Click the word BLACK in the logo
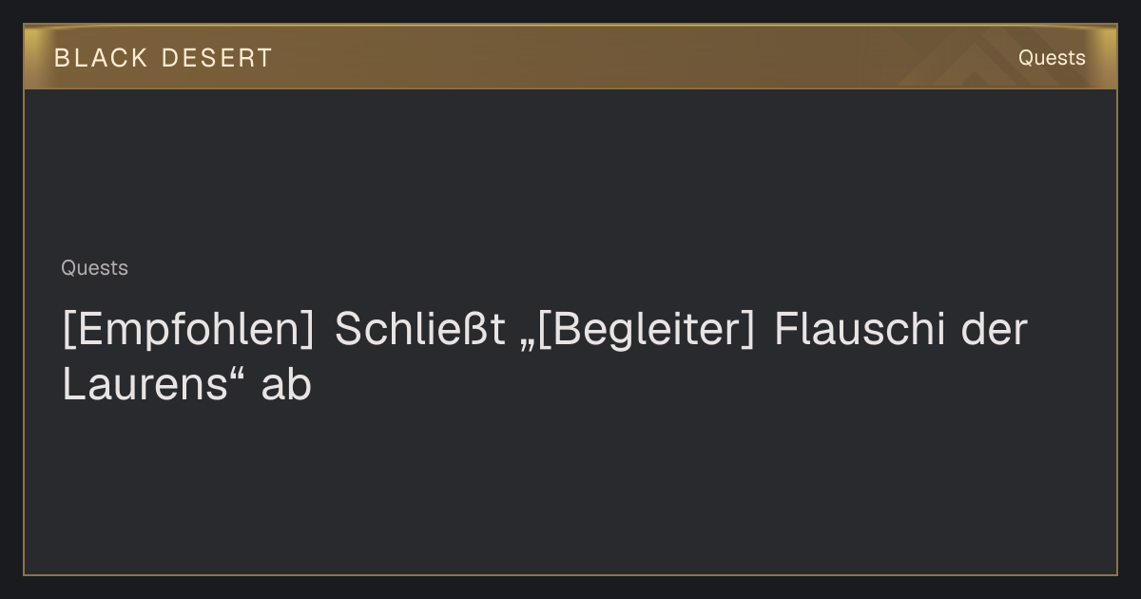Viewport: 1141px width, 599px height. [101, 58]
